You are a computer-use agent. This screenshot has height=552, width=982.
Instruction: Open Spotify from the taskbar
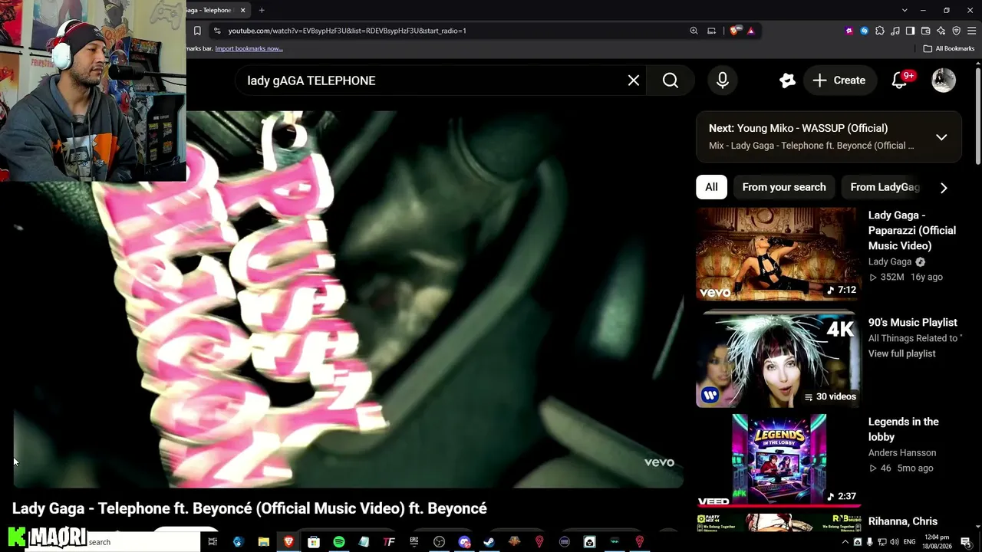pyautogui.click(x=339, y=542)
